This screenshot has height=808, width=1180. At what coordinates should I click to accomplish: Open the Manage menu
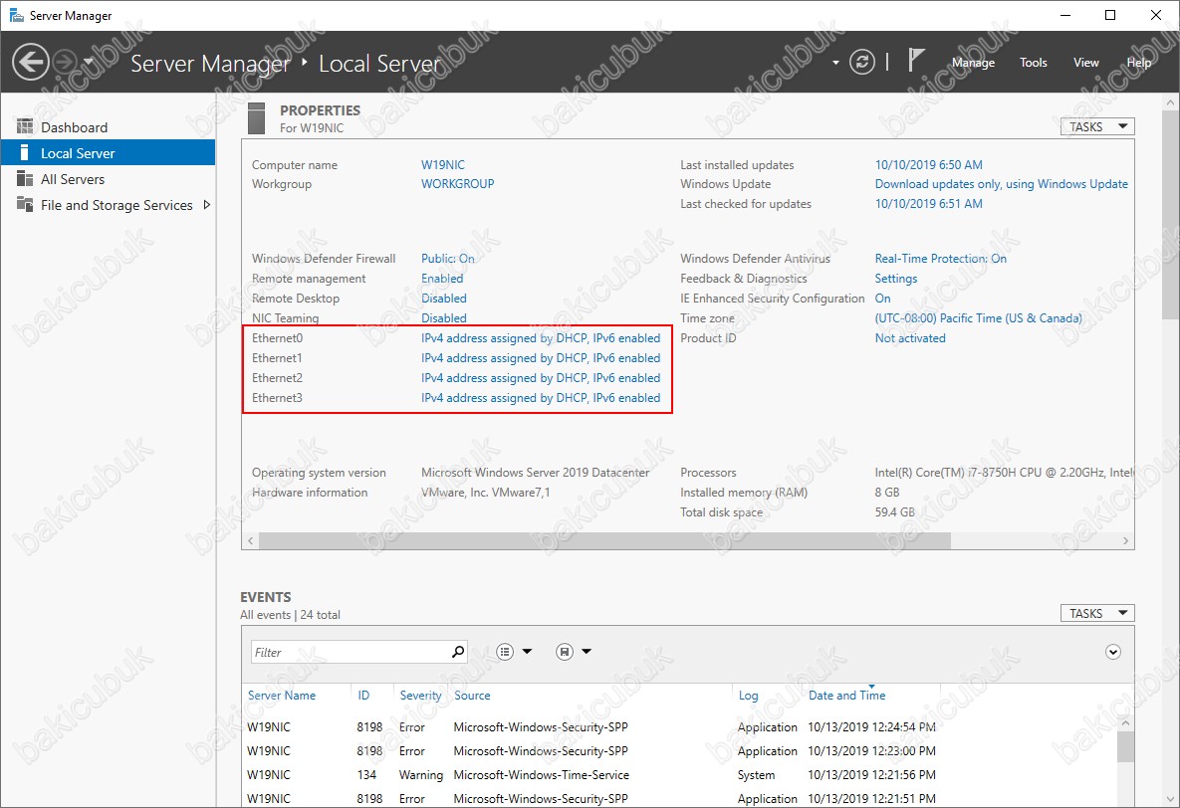[973, 63]
